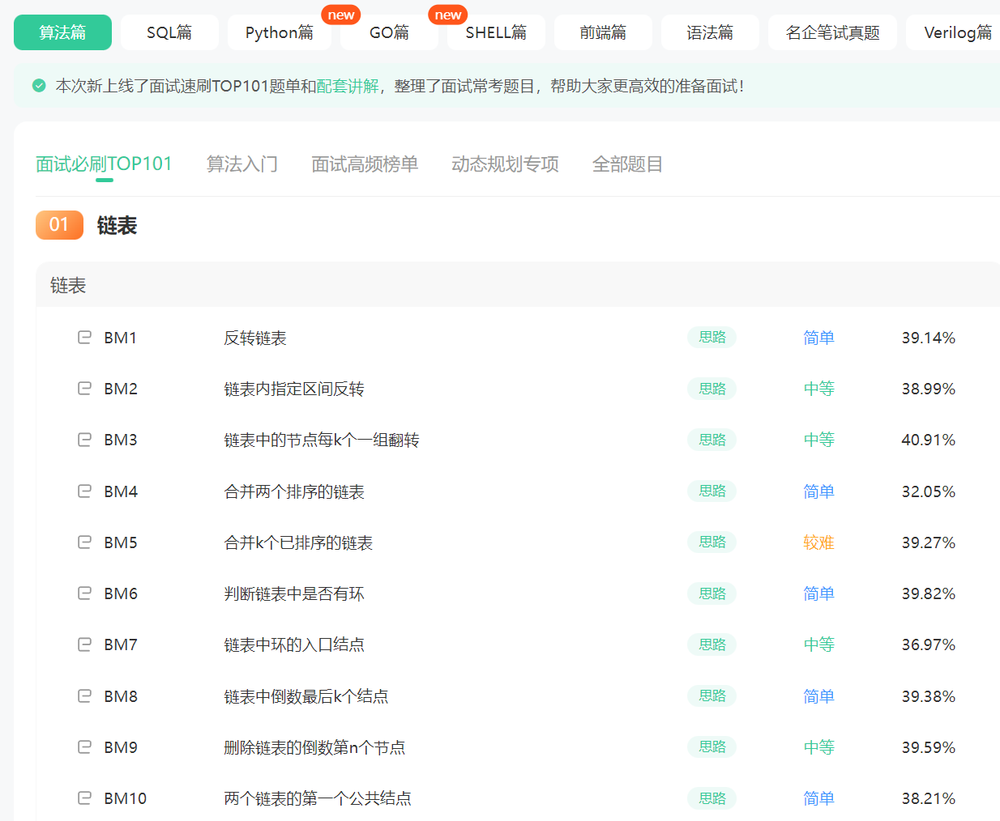Click 思路 tag for 合并k个已排序的链表
This screenshot has height=821, width=1000.
(712, 542)
